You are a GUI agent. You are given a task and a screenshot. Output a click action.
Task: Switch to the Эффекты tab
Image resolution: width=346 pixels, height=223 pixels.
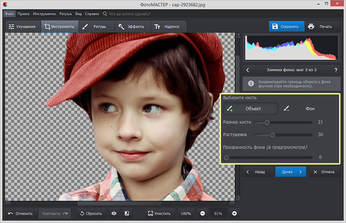point(133,26)
